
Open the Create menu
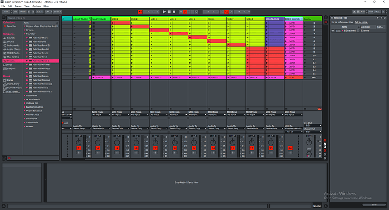click(18, 6)
